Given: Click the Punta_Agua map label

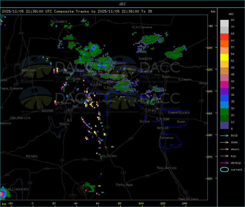Looking at the screenshot, I should (x=124, y=185).
